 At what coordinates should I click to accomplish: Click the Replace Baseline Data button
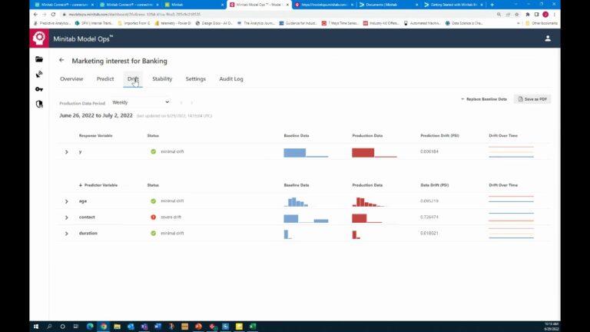pyautogui.click(x=484, y=99)
